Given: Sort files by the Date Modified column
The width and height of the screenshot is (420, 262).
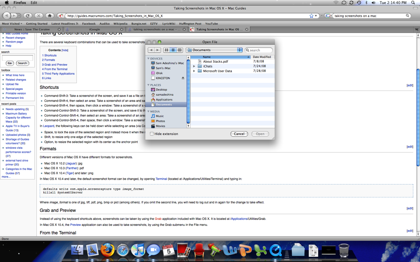Looking at the screenshot, I should (262, 57).
